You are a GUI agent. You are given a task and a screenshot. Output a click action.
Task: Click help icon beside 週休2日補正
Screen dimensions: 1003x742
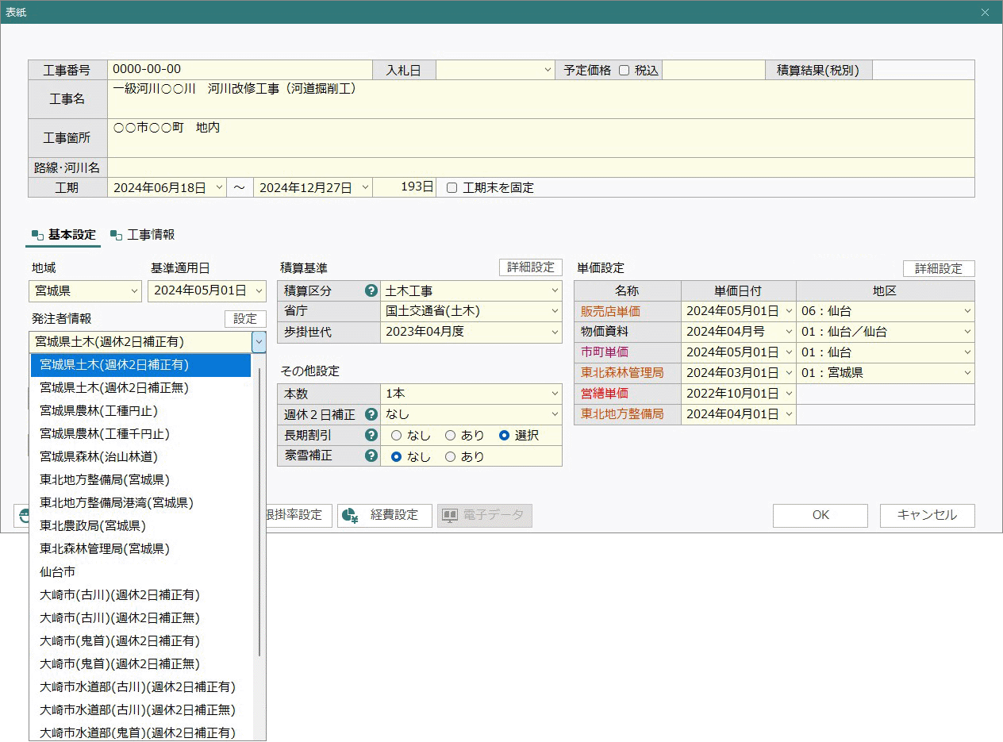[371, 414]
